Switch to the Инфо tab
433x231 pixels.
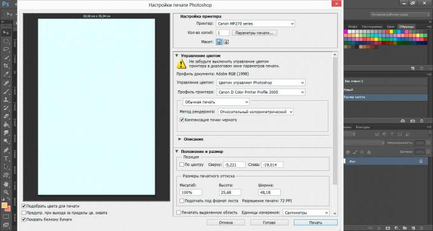[x=353, y=27]
